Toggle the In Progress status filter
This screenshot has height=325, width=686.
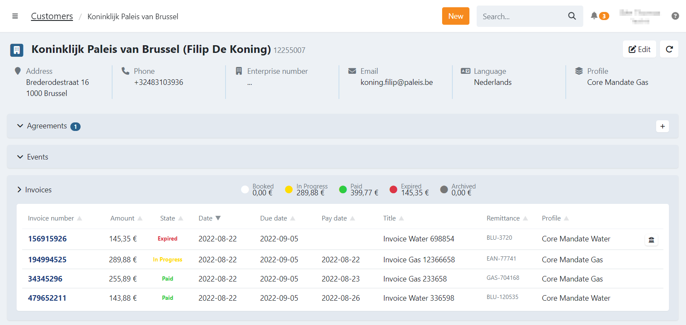coord(289,189)
